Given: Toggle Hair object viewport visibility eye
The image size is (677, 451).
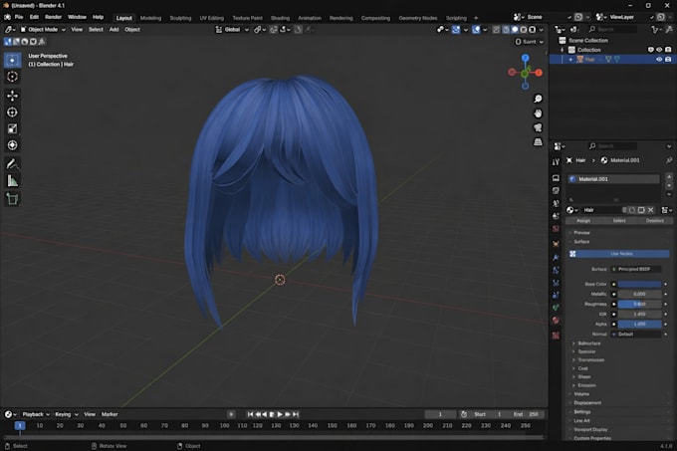Looking at the screenshot, I should point(659,59).
